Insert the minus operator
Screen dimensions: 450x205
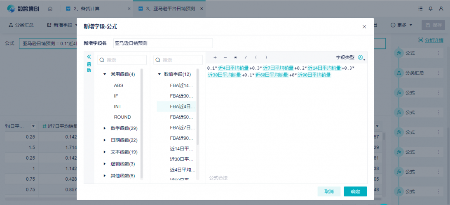click(x=225, y=57)
